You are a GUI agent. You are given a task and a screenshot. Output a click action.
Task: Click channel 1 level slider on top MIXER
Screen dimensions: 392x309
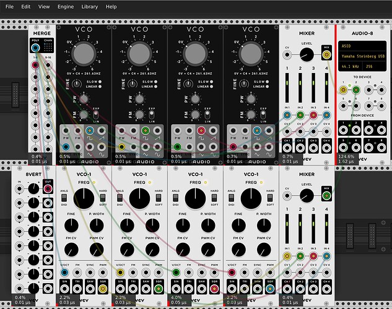point(287,88)
